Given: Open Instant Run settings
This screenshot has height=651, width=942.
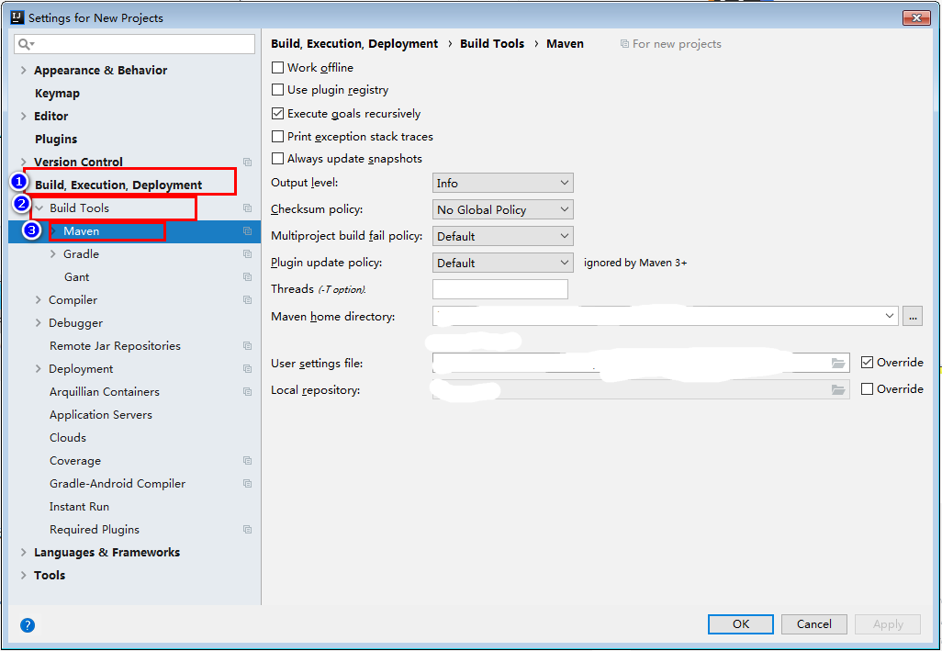Looking at the screenshot, I should [79, 507].
